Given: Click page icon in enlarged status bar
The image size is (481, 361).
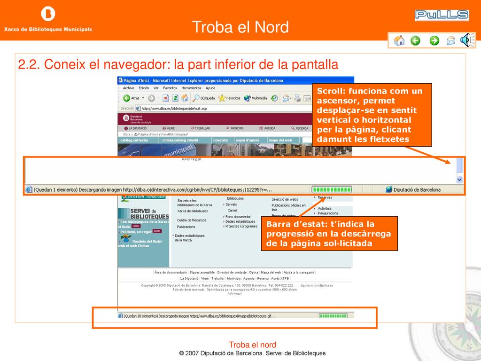Looking at the screenshot, I should [29, 190].
